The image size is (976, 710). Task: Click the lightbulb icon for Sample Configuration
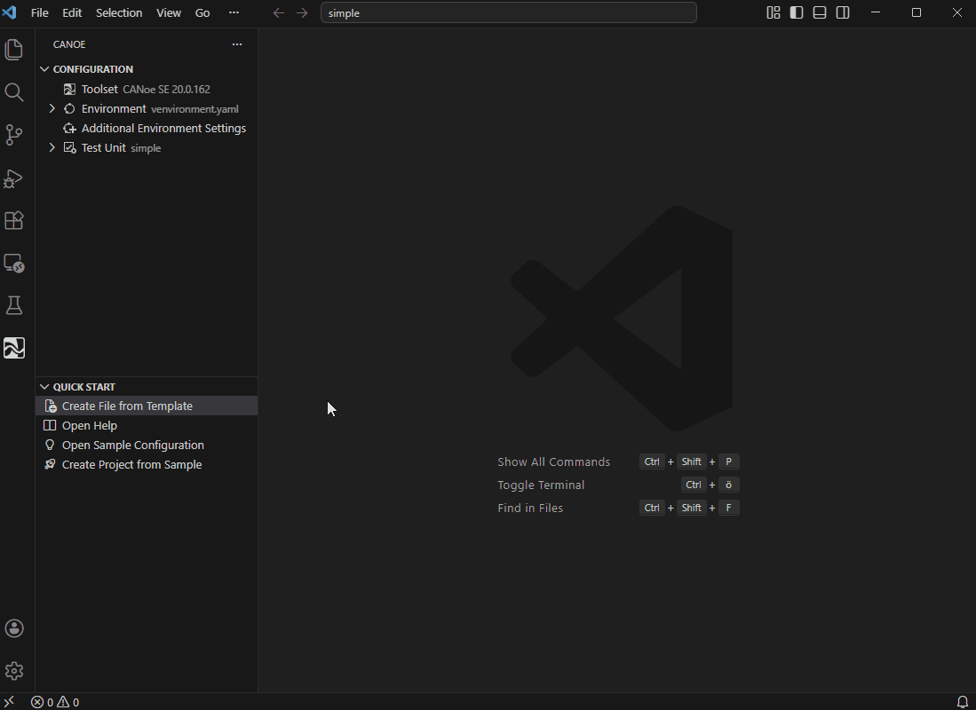(x=50, y=445)
